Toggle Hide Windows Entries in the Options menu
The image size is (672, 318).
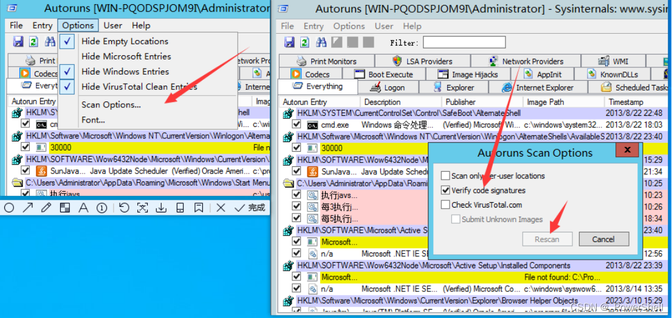148,72
